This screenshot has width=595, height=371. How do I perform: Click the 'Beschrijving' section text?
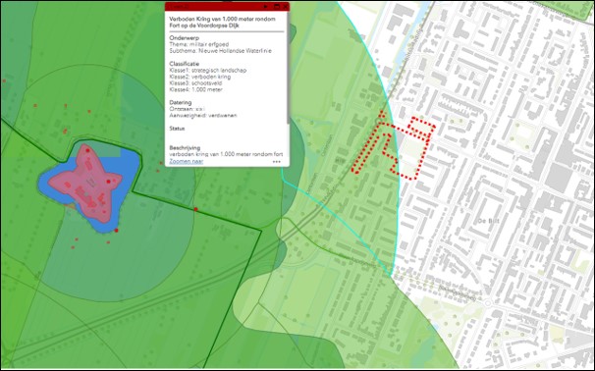(x=226, y=154)
